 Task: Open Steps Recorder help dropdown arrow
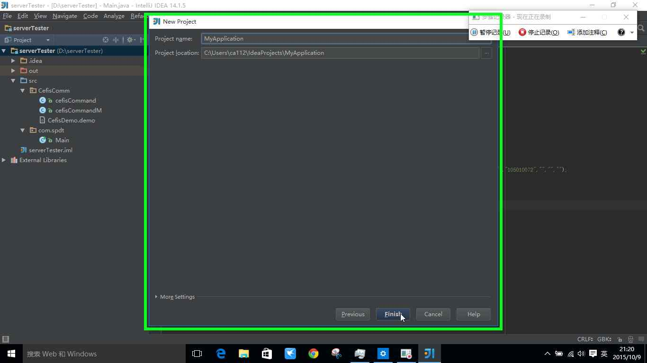632,33
